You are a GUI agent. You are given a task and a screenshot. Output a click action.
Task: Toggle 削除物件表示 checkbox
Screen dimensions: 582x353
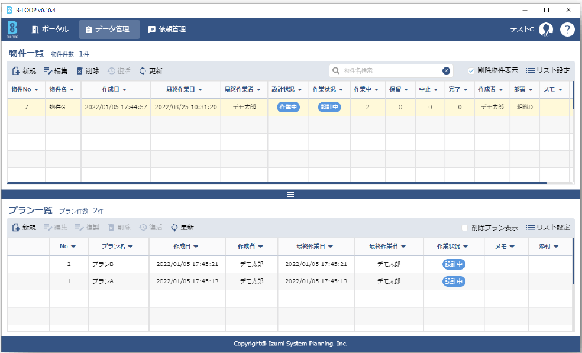471,70
